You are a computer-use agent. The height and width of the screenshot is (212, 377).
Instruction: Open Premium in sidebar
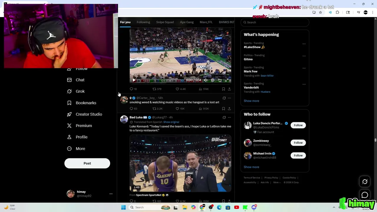[79, 126]
